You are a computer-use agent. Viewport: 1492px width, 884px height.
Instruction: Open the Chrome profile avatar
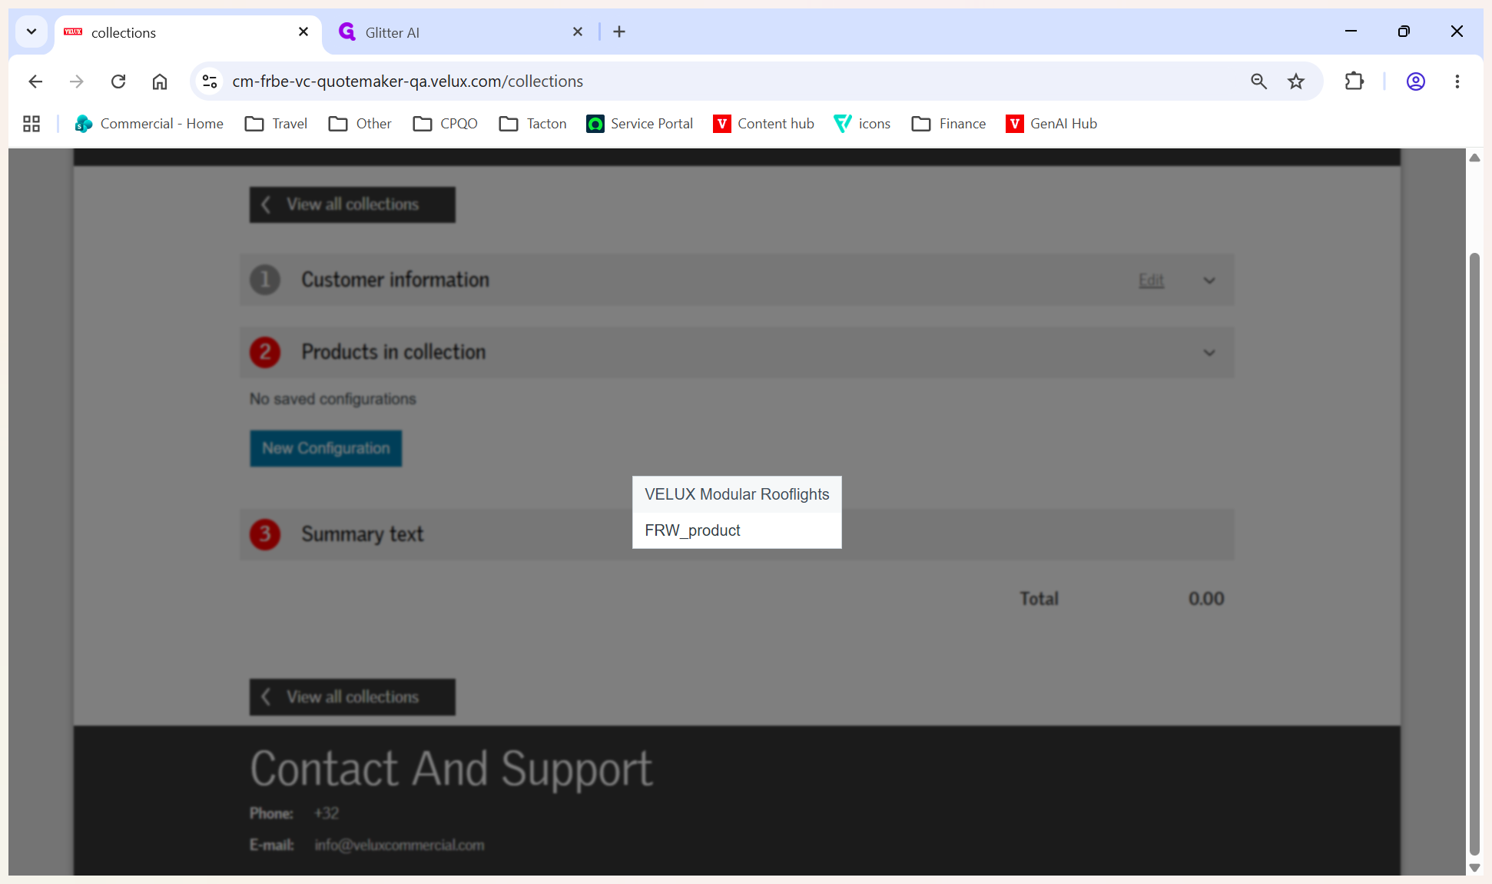1416,81
